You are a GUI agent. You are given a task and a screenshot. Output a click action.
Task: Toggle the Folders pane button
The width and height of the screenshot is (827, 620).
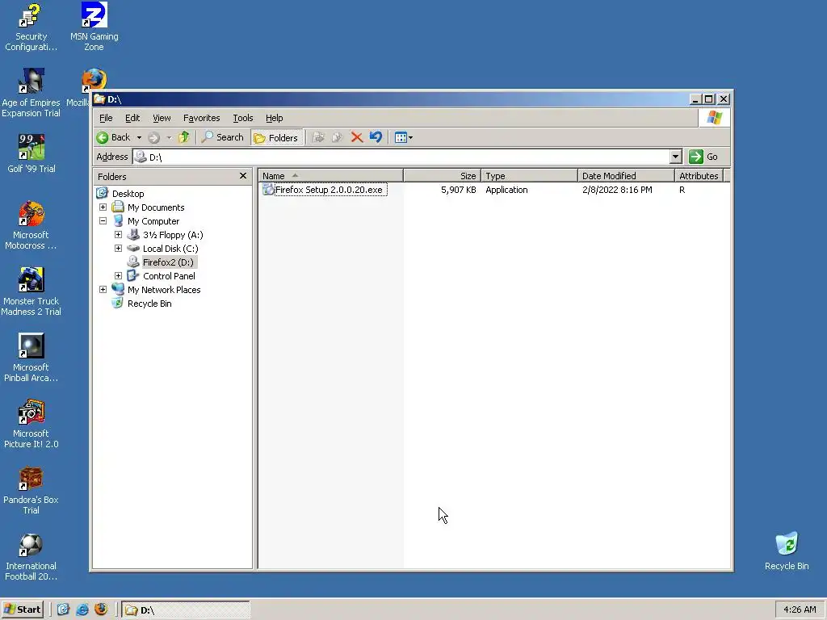point(276,137)
